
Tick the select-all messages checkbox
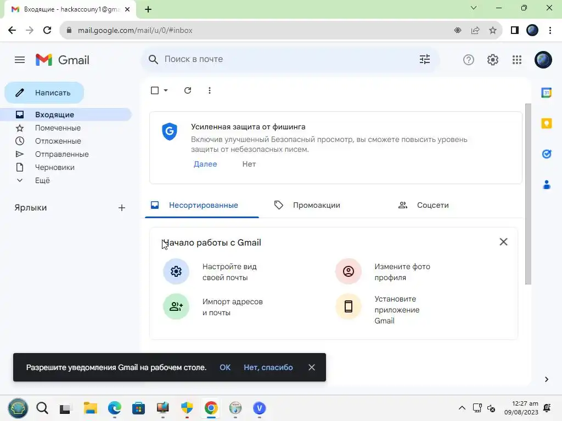click(154, 90)
